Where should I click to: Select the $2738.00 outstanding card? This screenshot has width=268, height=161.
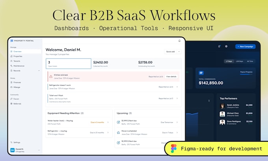click(158, 64)
